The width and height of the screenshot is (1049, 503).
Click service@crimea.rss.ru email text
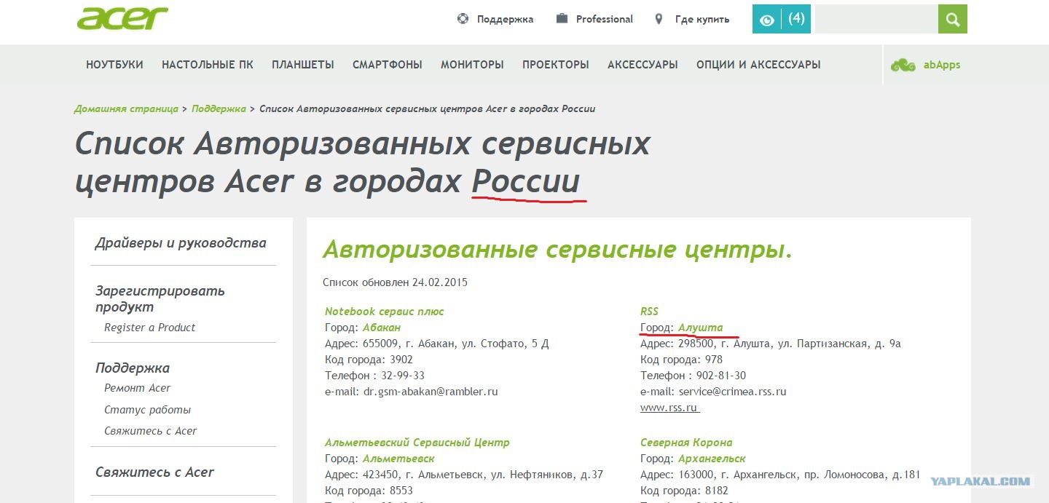pyautogui.click(x=732, y=392)
